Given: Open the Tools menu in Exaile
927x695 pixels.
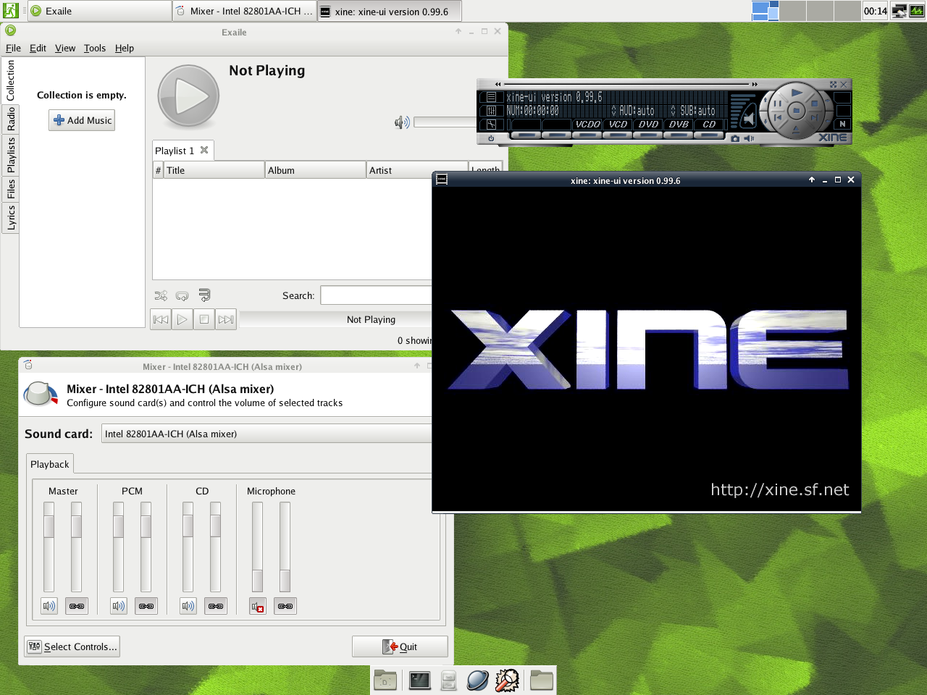Looking at the screenshot, I should click(x=95, y=48).
